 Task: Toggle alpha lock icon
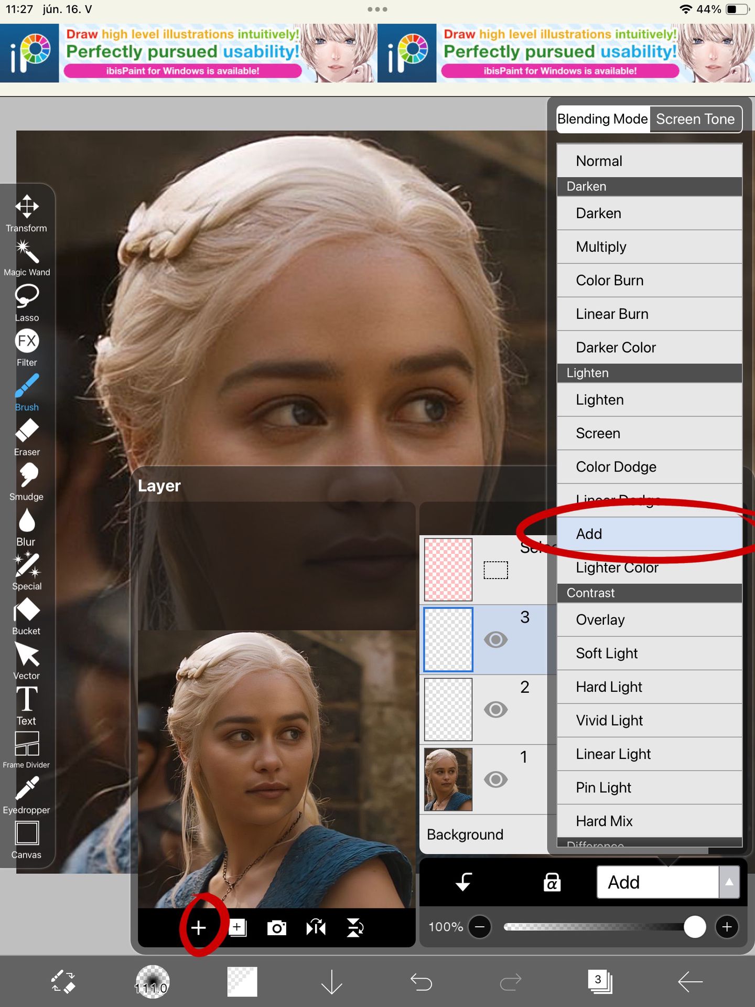(552, 882)
